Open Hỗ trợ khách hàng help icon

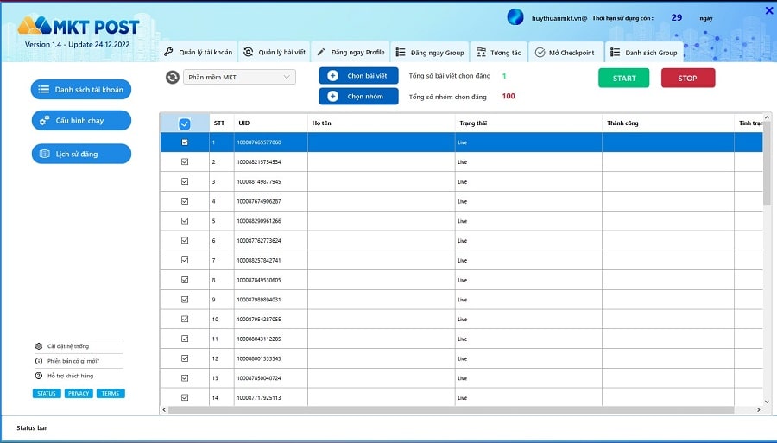pos(39,376)
